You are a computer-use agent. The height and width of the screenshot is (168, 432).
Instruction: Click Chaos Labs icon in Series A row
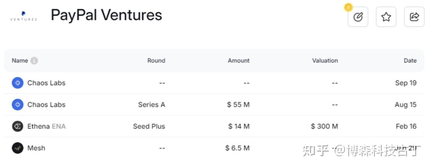pos(18,104)
